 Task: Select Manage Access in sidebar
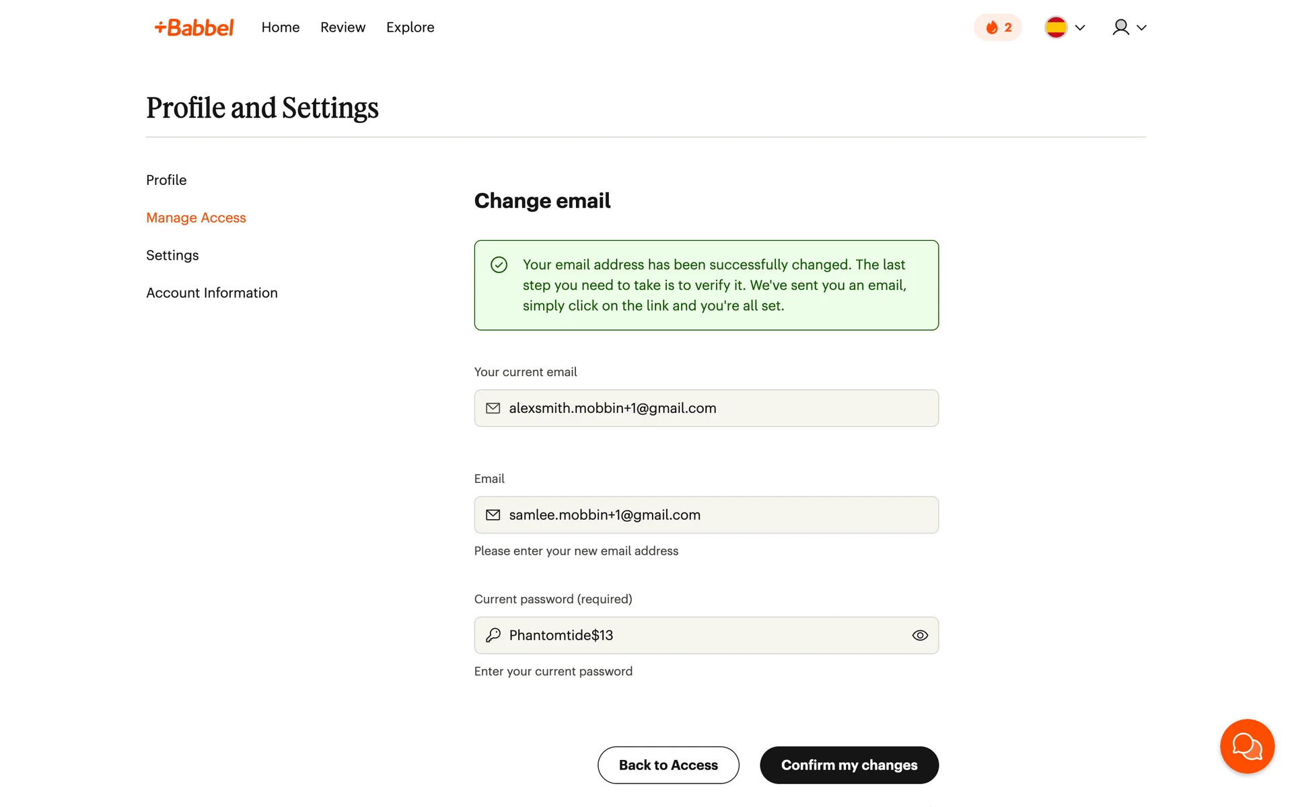196,218
